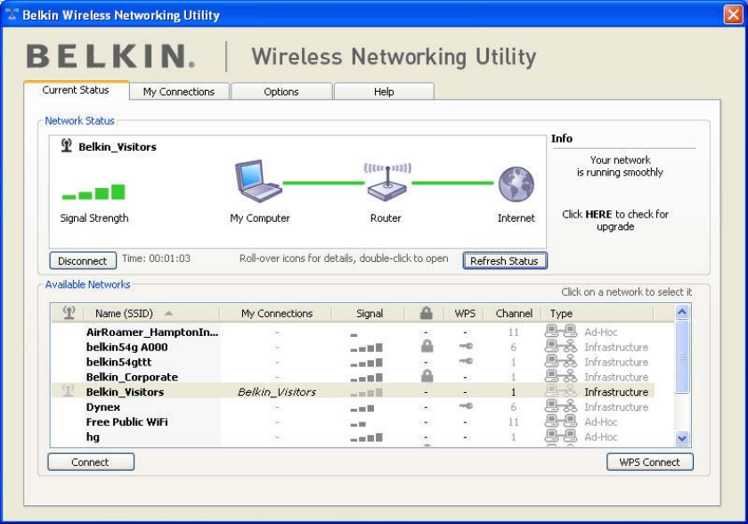Switch to the Current Status tab
The height and width of the screenshot is (524, 748).
click(76, 90)
